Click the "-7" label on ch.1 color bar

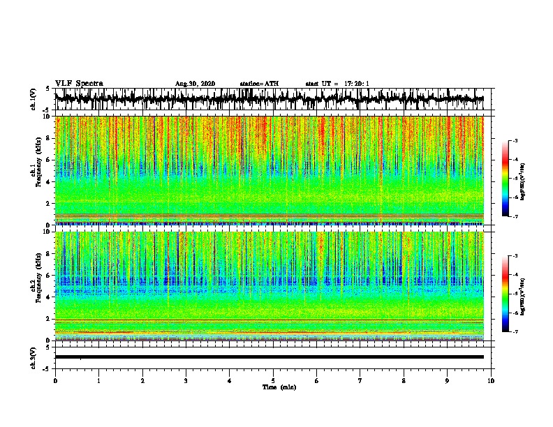515,216
